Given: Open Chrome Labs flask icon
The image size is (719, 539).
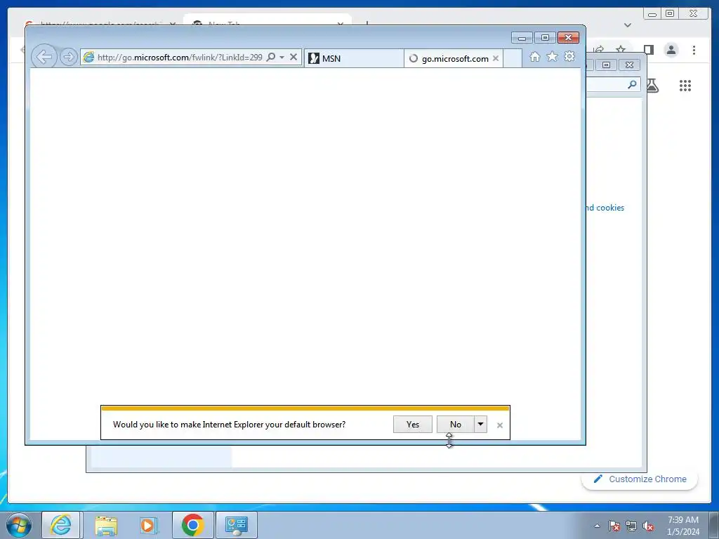Looking at the screenshot, I should 652,85.
